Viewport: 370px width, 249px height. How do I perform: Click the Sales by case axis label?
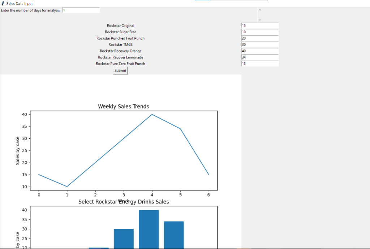coord(17,150)
